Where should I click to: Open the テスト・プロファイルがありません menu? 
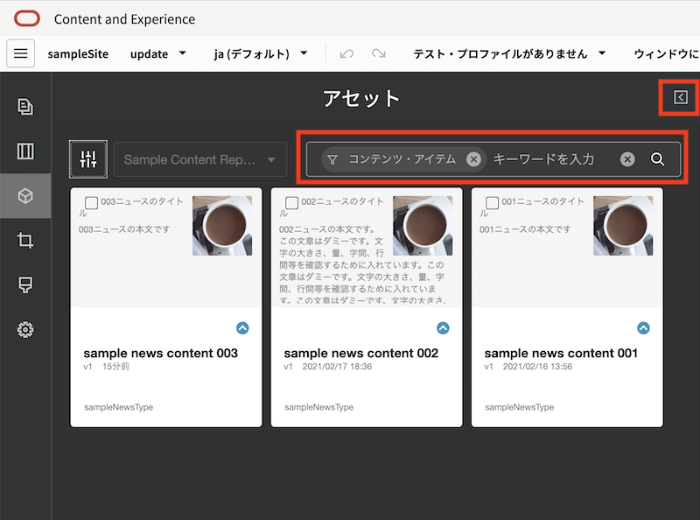pos(506,53)
